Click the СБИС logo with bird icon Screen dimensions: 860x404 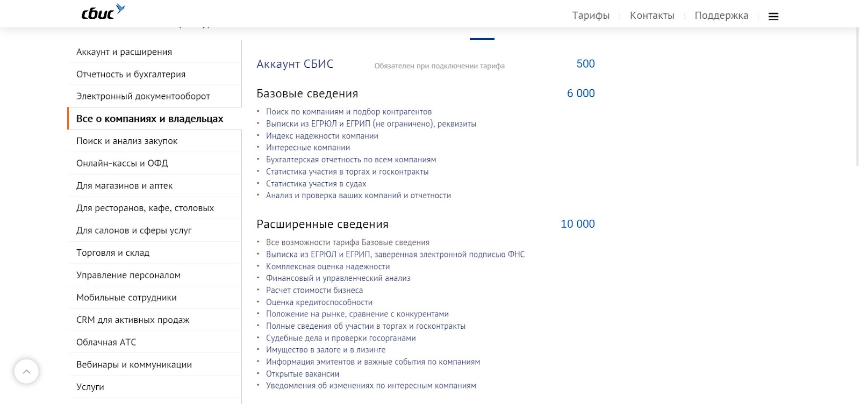[x=103, y=12]
